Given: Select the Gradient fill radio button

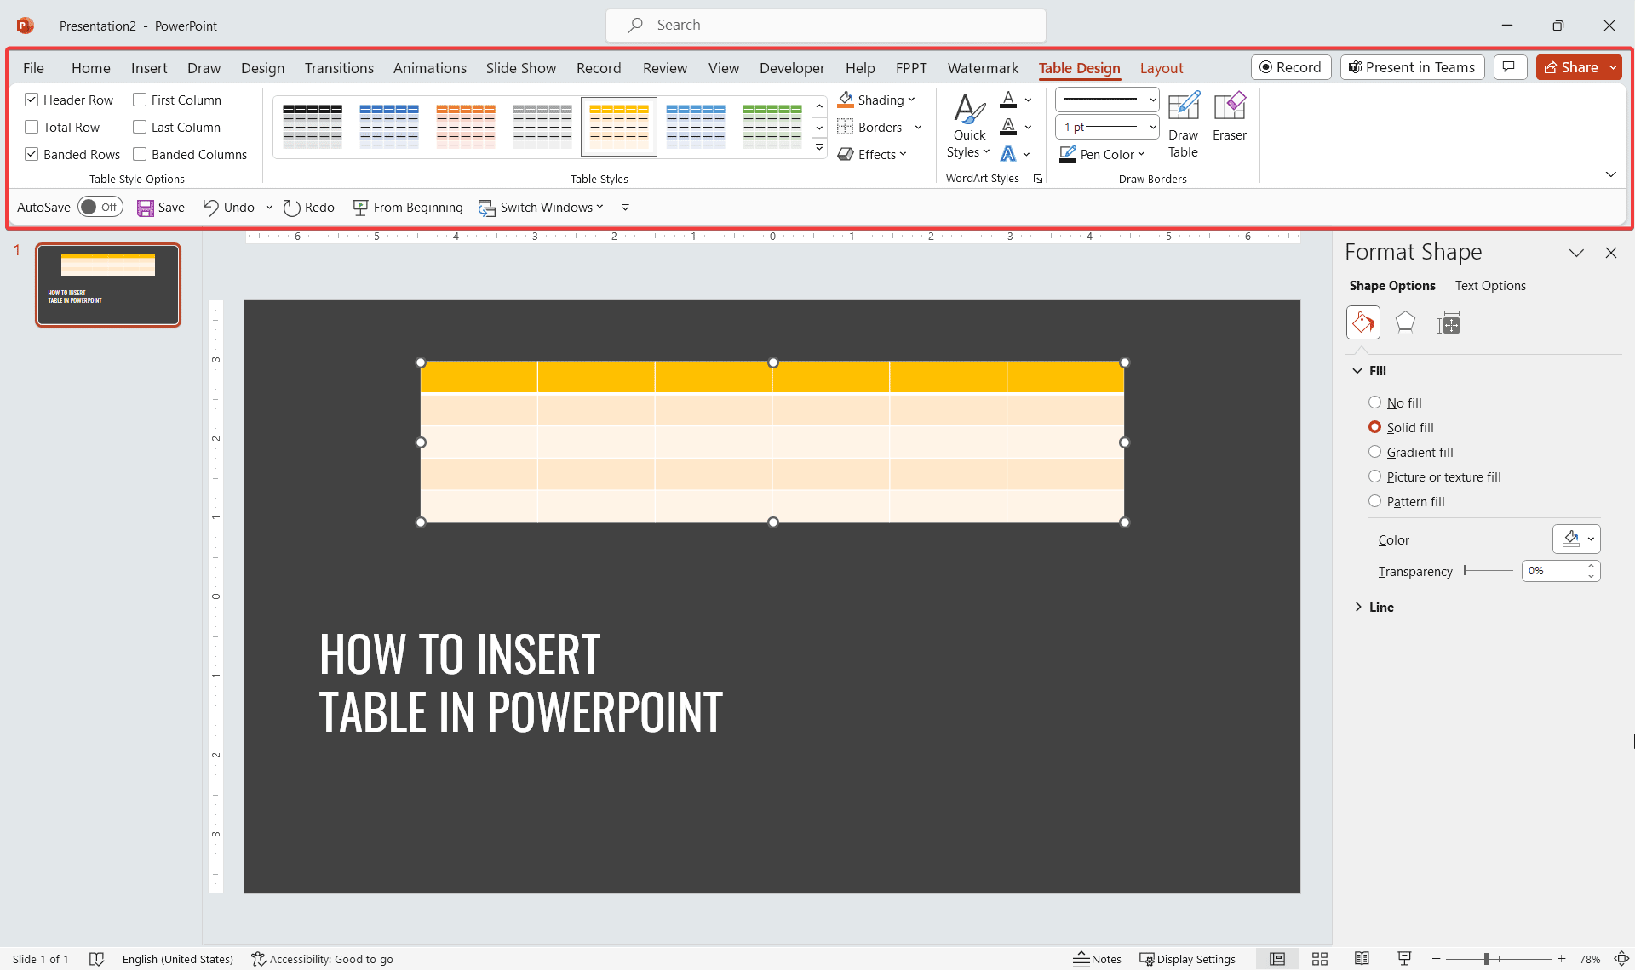Looking at the screenshot, I should click(x=1375, y=452).
